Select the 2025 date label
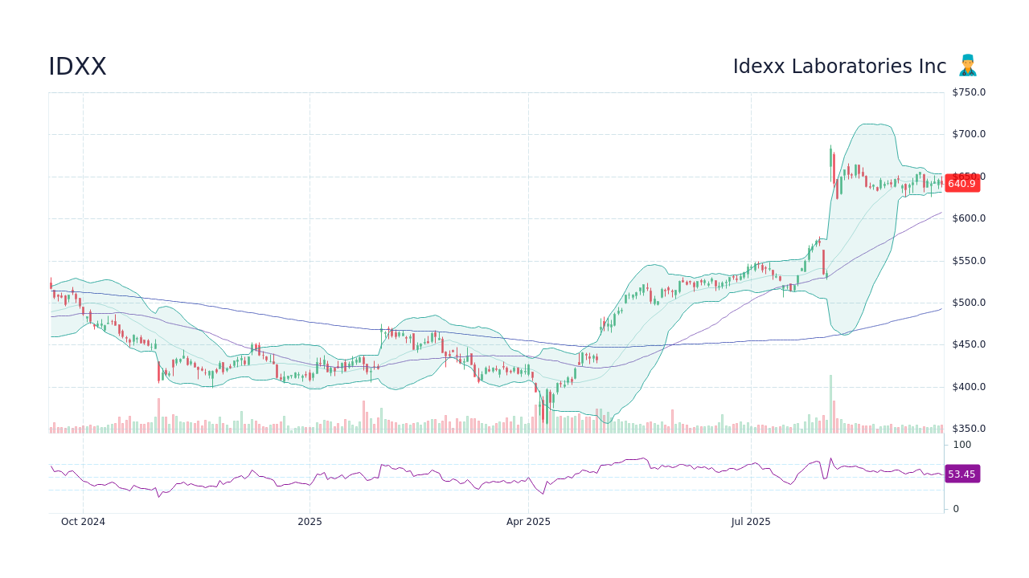1029x578 pixels. tap(309, 521)
